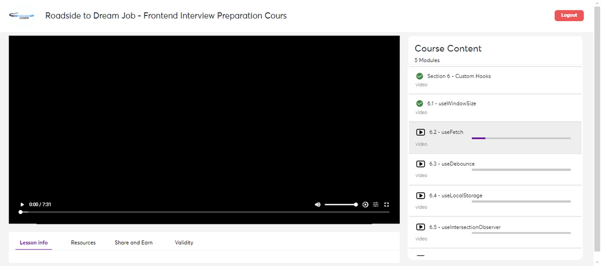Open the Validity tab
Image resolution: width=601 pixels, height=266 pixels.
pyautogui.click(x=184, y=242)
